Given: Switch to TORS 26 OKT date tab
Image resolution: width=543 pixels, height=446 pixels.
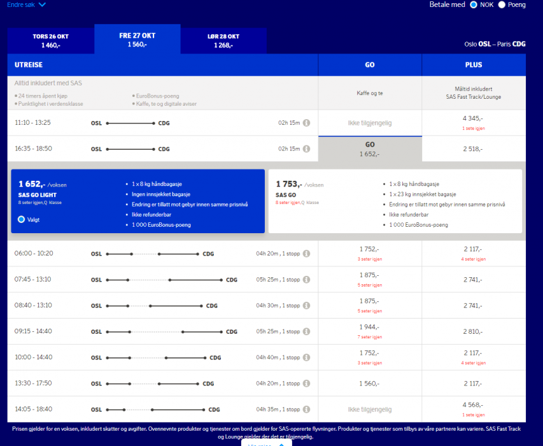Looking at the screenshot, I should pos(50,41).
